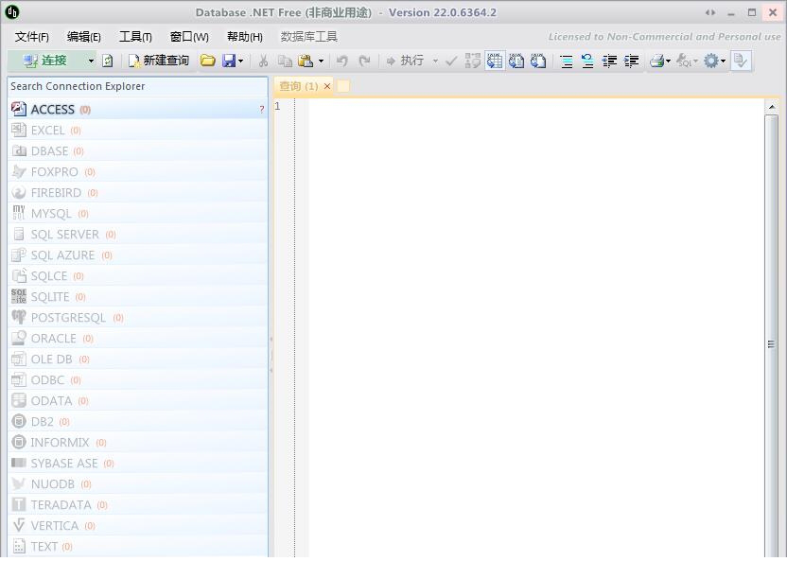Toggle results to grid output mode

click(495, 61)
